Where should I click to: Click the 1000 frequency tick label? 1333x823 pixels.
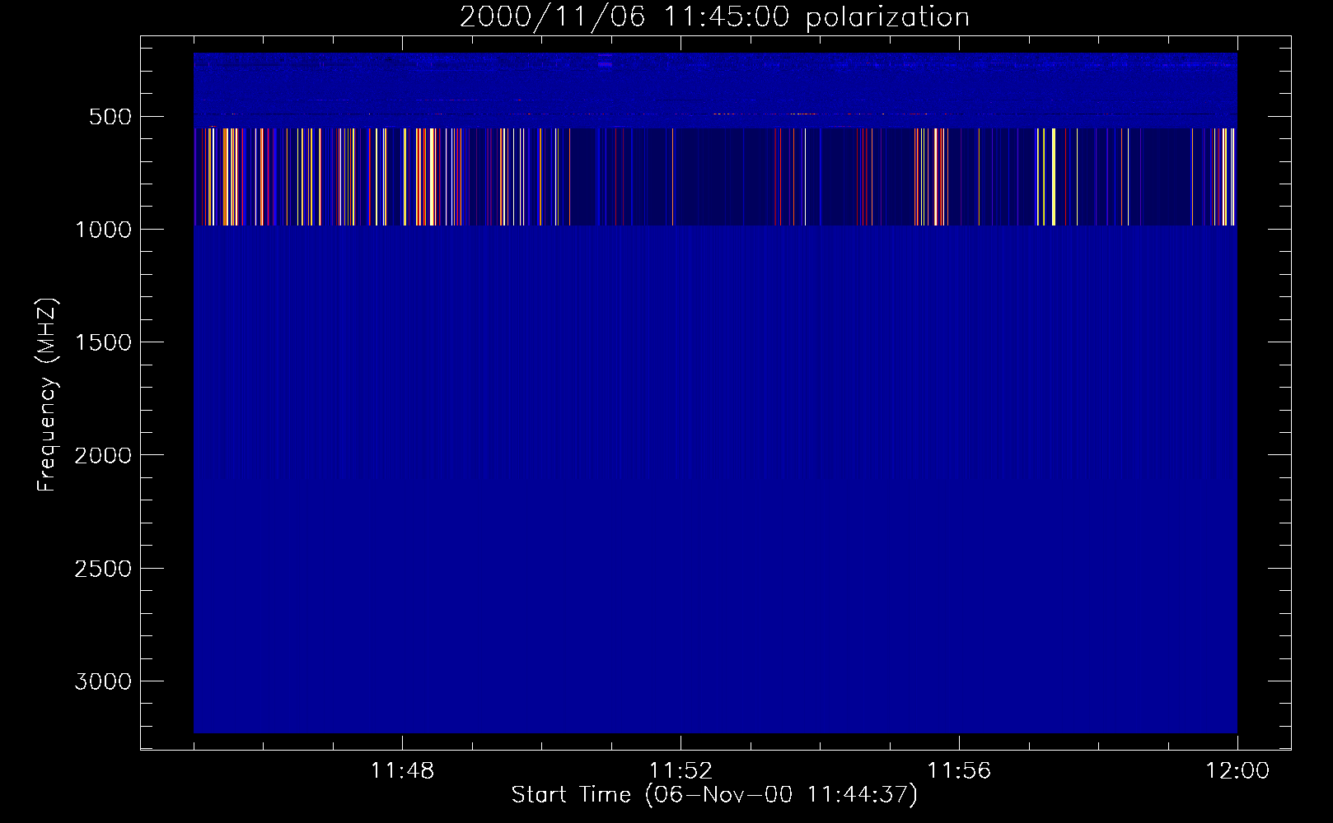103,230
